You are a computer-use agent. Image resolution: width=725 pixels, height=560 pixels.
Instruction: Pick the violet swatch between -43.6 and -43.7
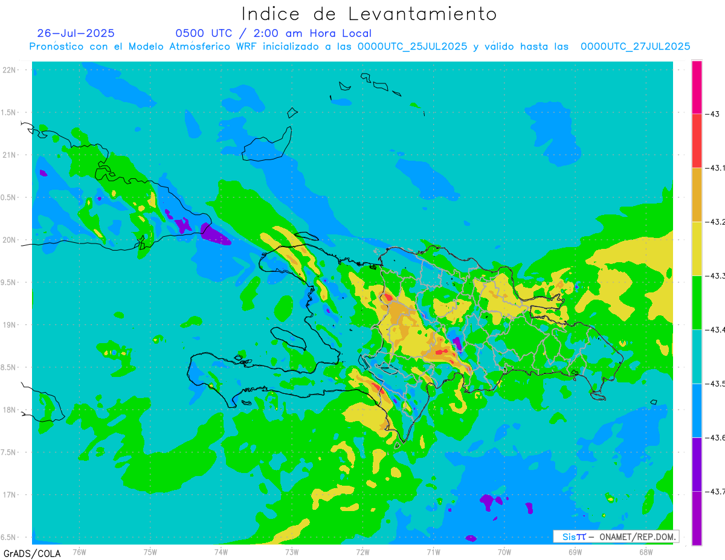pyautogui.click(x=697, y=464)
